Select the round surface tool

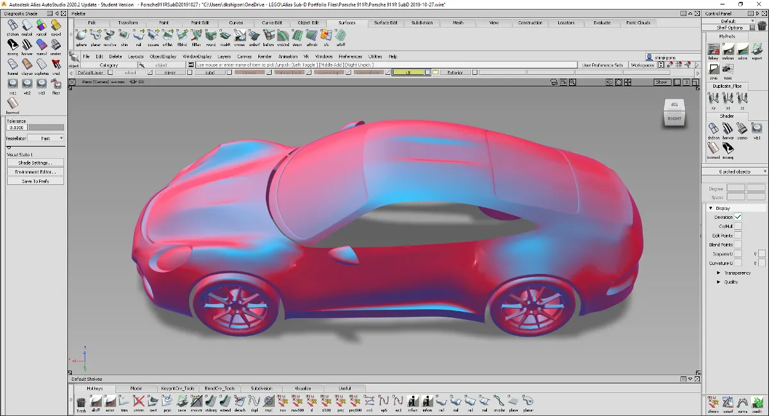pos(210,35)
